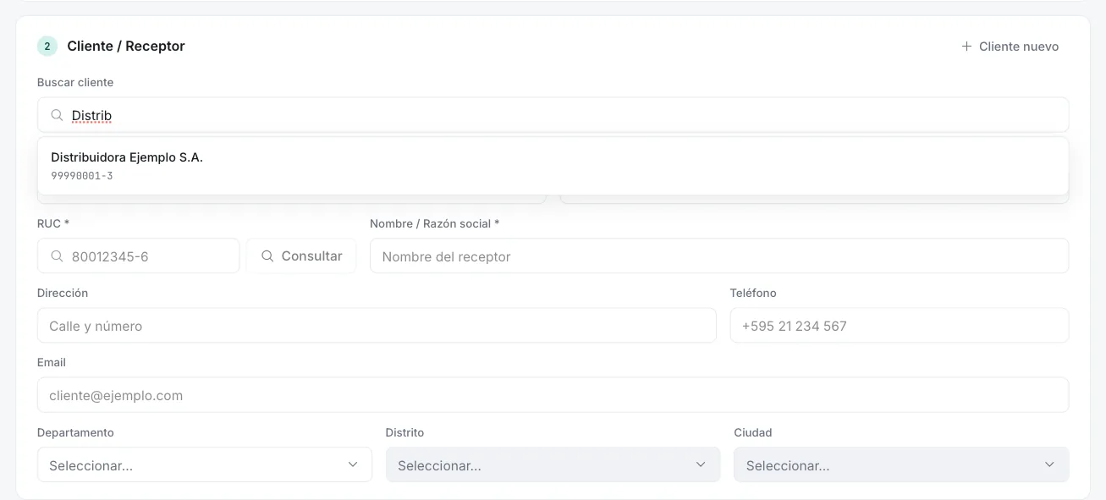1106x500 pixels.
Task: Click the Departamento label
Action: click(x=75, y=432)
